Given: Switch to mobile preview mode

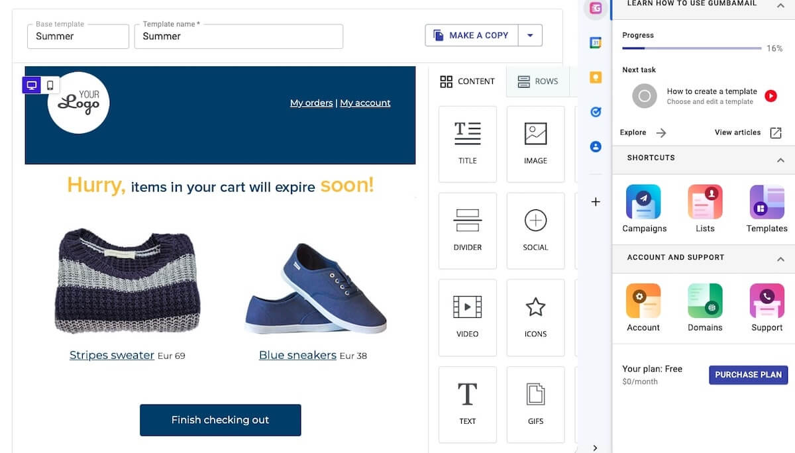Looking at the screenshot, I should [50, 85].
